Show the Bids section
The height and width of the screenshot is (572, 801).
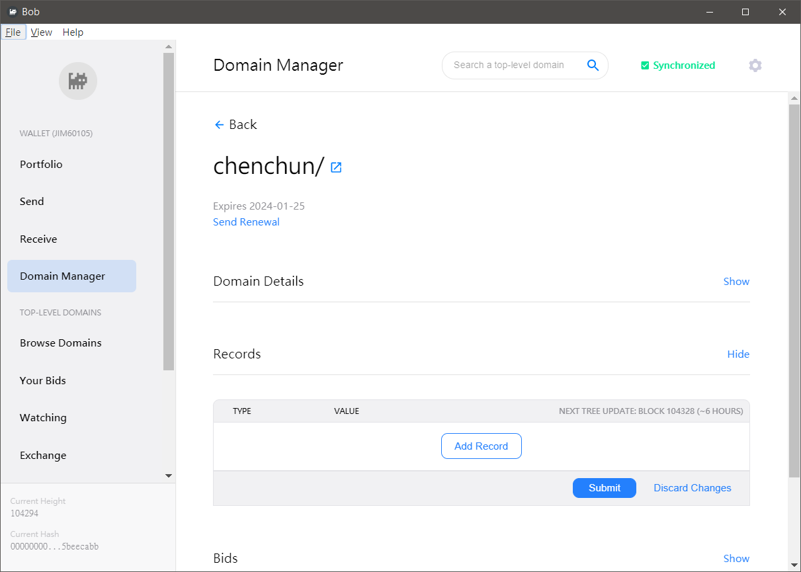[x=736, y=559]
